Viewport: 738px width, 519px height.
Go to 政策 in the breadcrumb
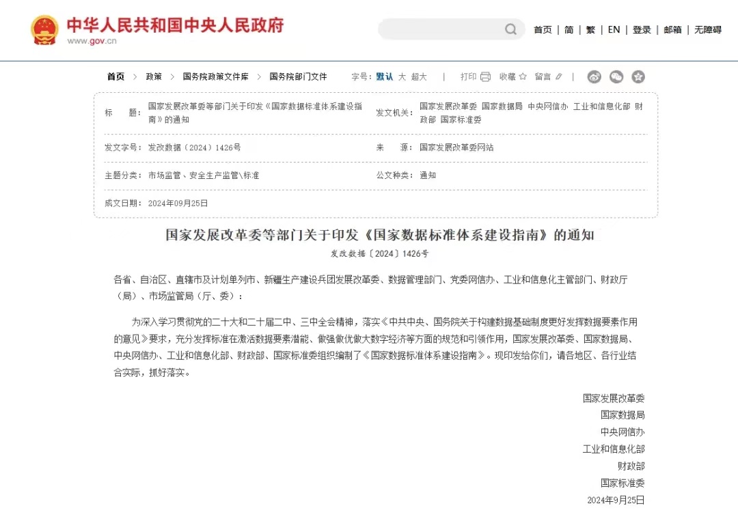pyautogui.click(x=154, y=76)
